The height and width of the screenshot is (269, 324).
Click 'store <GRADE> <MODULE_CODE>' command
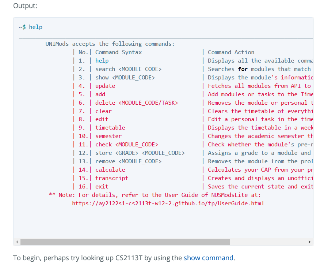pyautogui.click(x=140, y=153)
